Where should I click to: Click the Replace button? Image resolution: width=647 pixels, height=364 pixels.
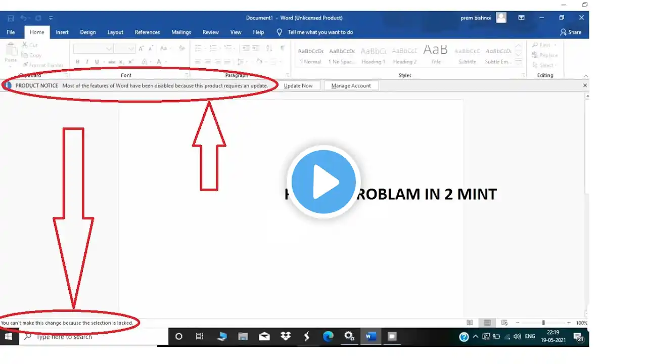coord(544,55)
